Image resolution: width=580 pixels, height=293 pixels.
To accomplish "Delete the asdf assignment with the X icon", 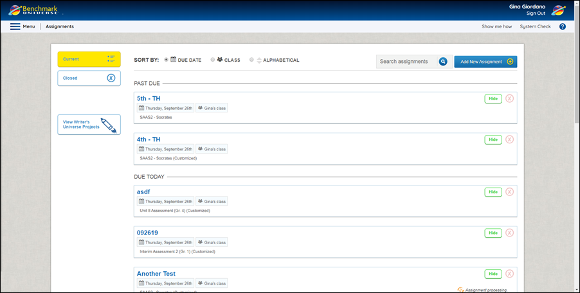I will pyautogui.click(x=509, y=192).
